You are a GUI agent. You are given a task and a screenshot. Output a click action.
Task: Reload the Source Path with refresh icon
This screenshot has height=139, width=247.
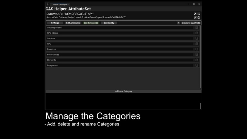(199, 18)
